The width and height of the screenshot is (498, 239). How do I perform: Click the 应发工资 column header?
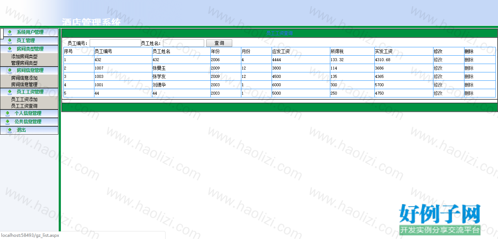(281, 51)
